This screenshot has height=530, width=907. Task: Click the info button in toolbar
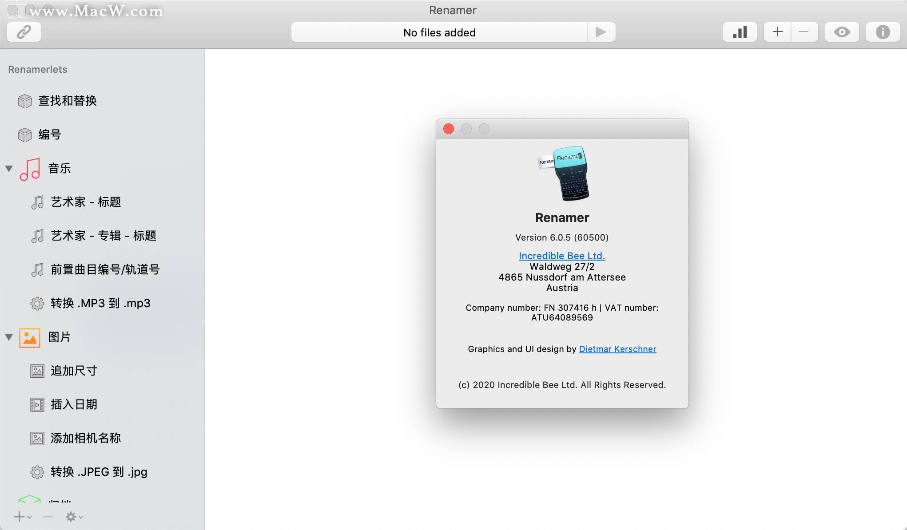pos(883,32)
